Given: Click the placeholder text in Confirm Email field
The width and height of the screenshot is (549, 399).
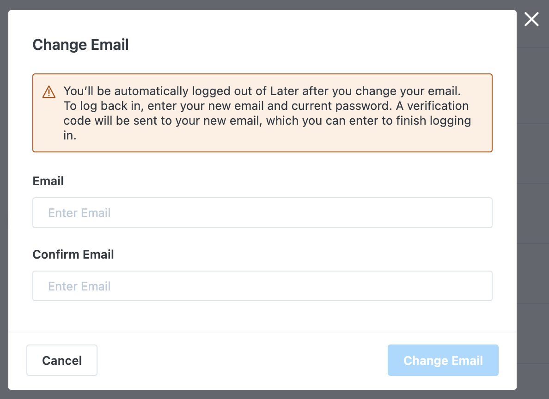Looking at the screenshot, I should point(79,286).
